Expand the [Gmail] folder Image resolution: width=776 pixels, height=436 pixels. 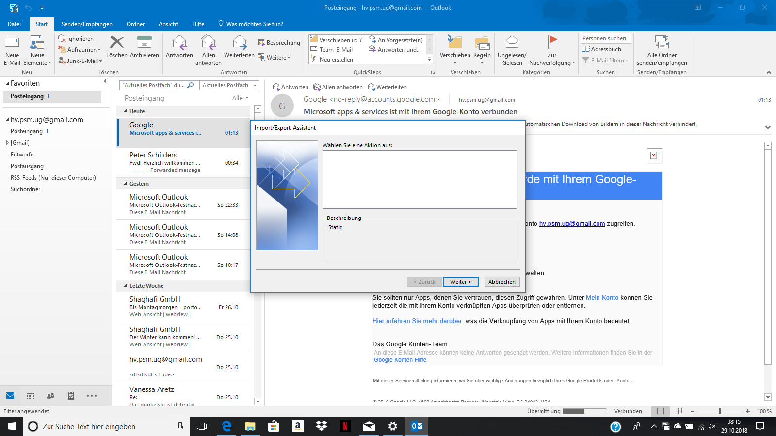7,143
